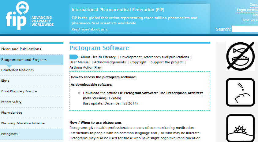
Task: Click 'How to access the pictogram software' heading
Action: click(103, 77)
